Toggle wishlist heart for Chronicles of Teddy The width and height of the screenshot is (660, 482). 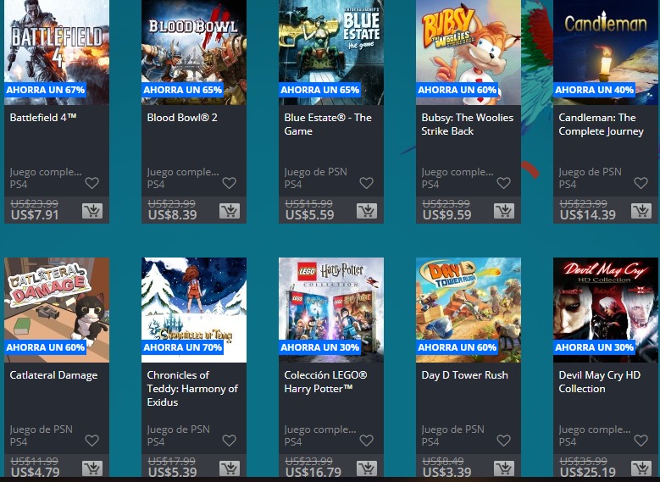(229, 440)
